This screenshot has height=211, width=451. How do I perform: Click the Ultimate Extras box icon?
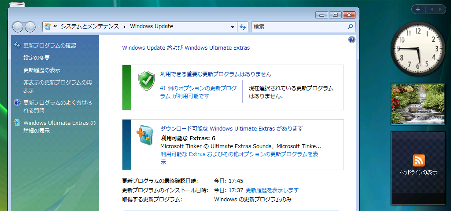click(x=144, y=136)
